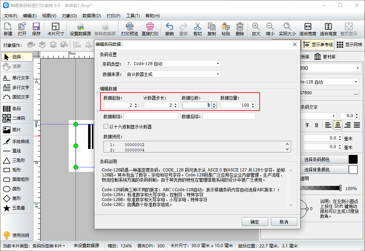
Task: Open the 条码类型 dropdown
Action: point(173,64)
